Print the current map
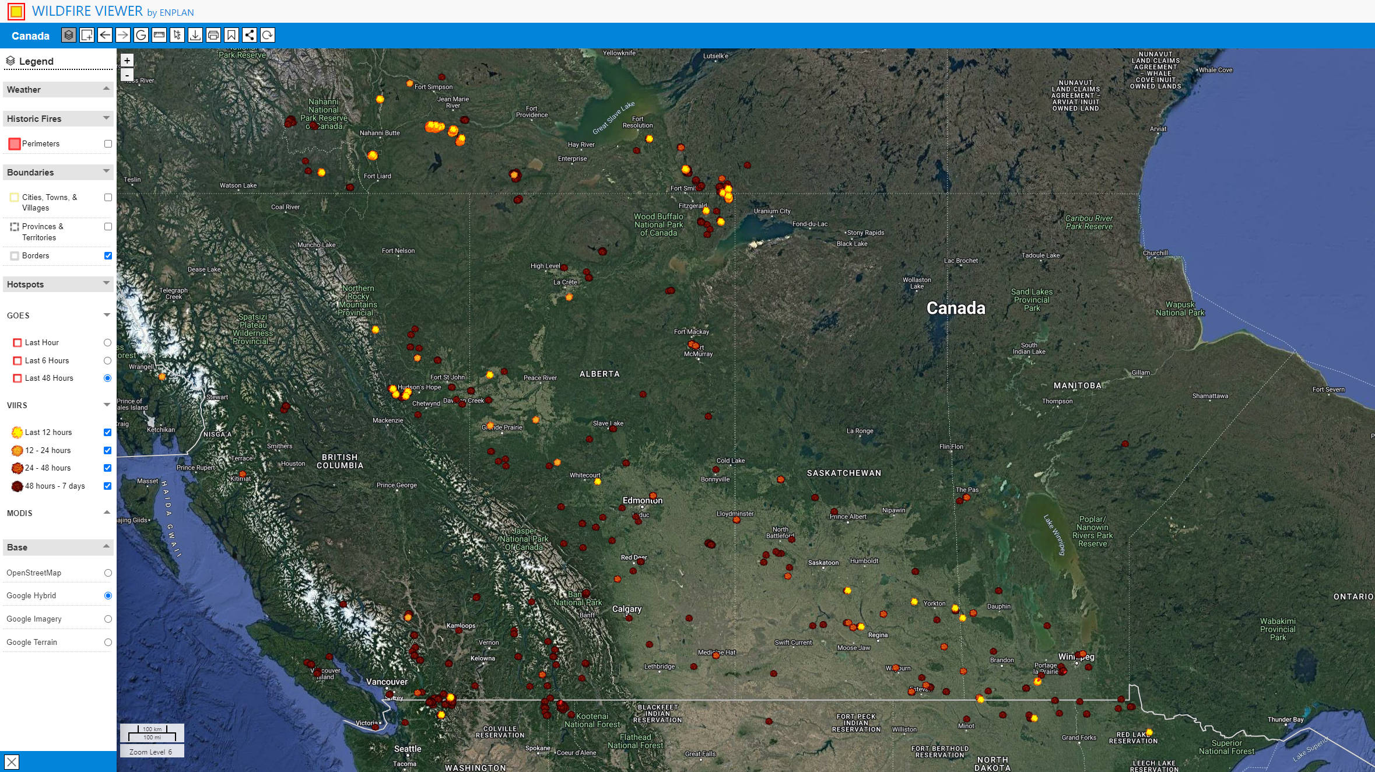Viewport: 1375px width, 772px height. 213,36
